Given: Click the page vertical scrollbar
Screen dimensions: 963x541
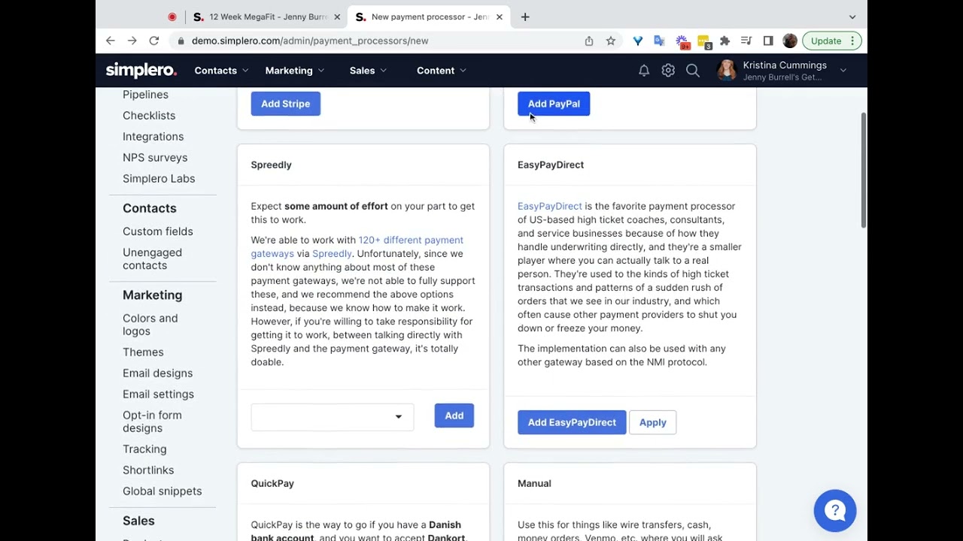Looking at the screenshot, I should point(863,170).
